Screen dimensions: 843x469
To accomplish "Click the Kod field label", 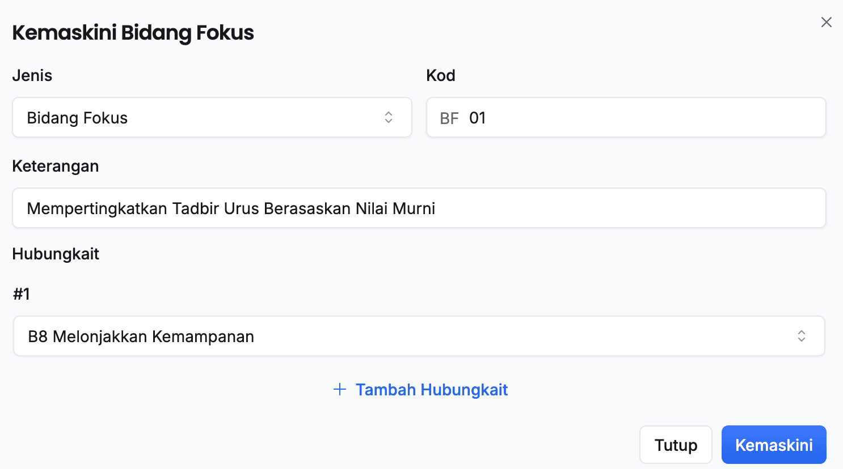I will click(x=441, y=75).
